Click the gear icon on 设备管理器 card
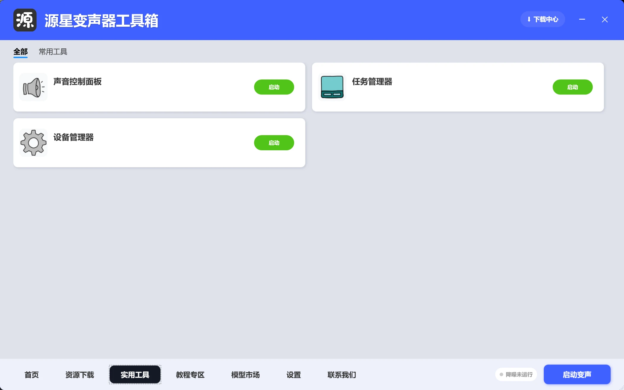This screenshot has width=624, height=390. (x=33, y=143)
